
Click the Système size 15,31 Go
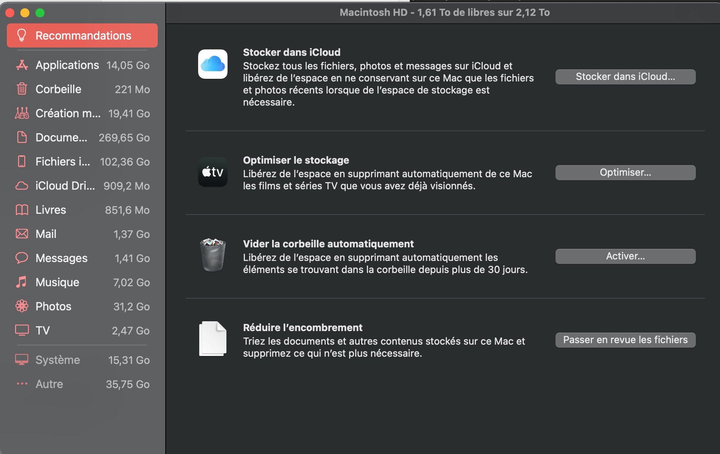[x=129, y=360]
